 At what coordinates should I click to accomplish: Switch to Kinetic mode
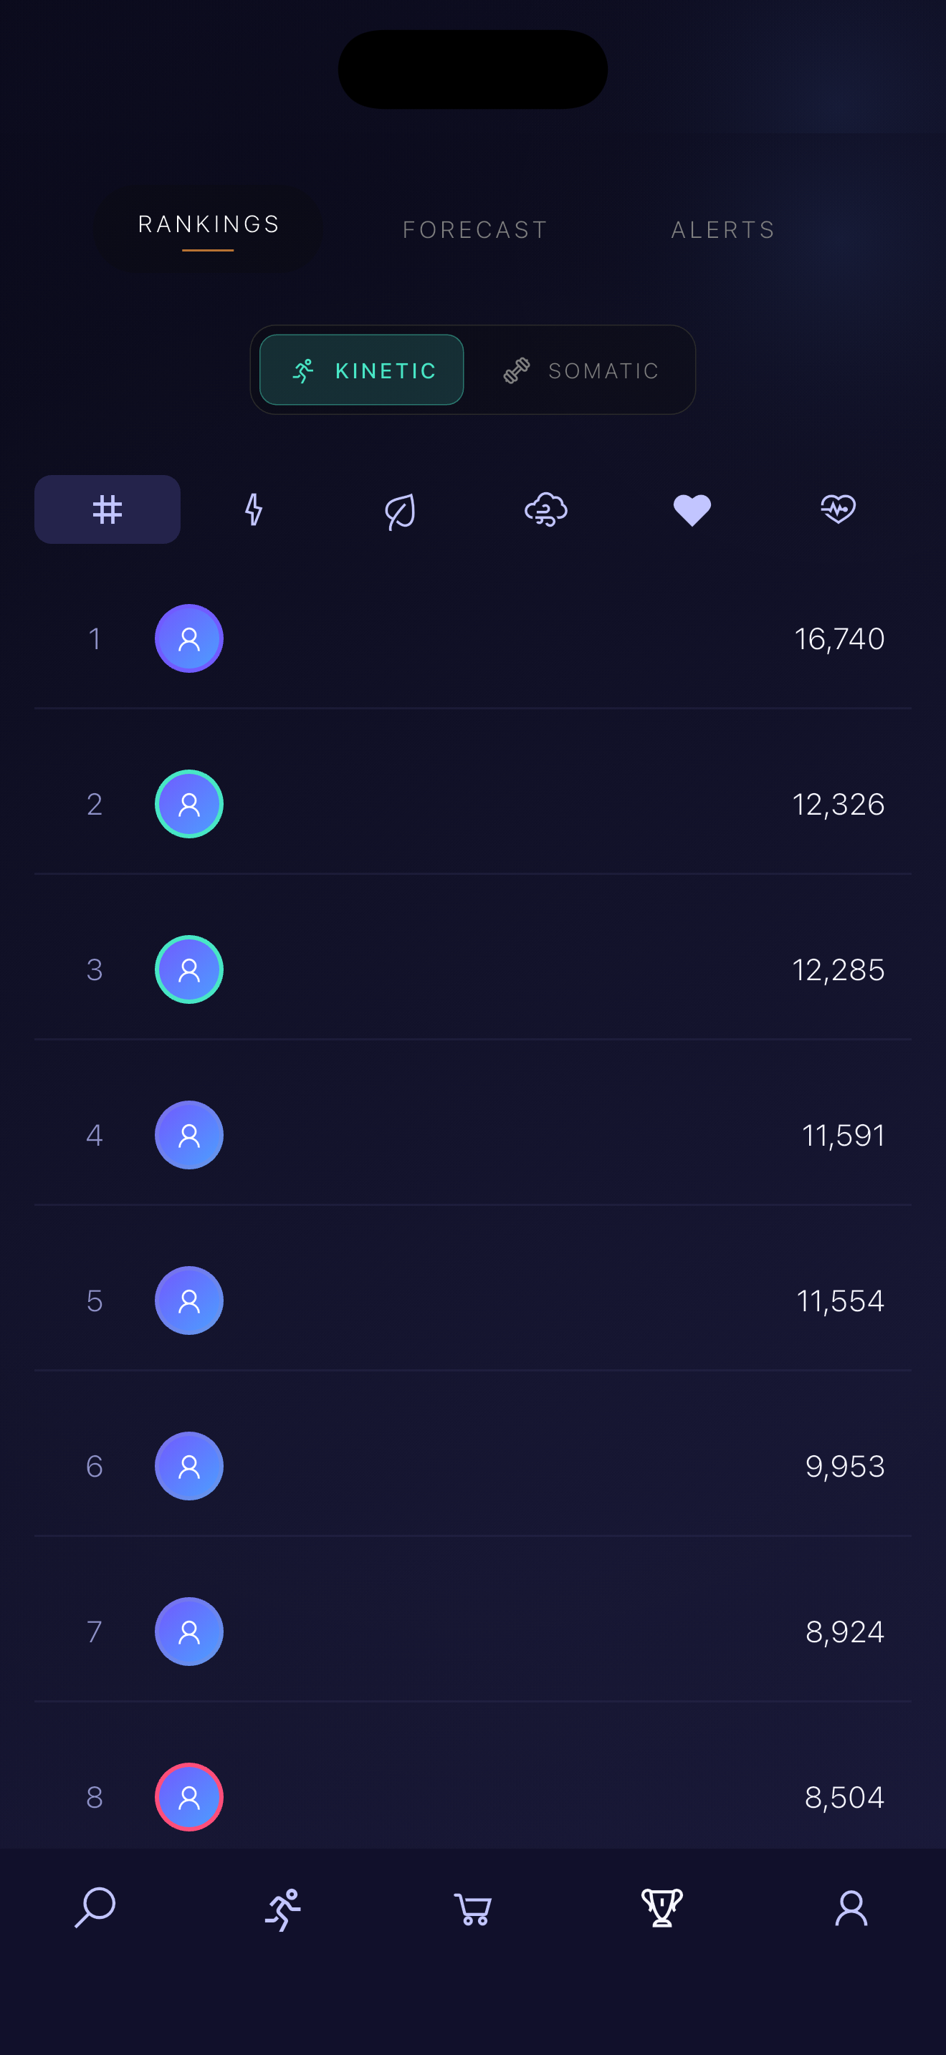point(361,370)
